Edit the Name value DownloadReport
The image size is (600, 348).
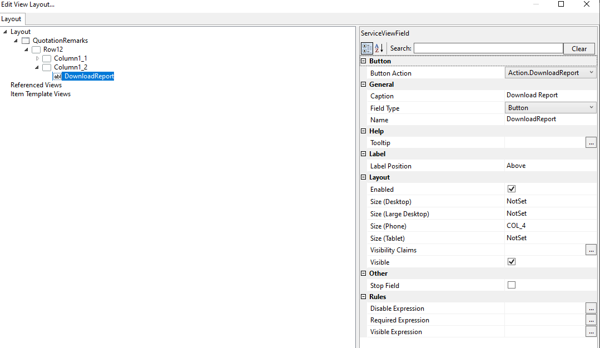click(531, 119)
